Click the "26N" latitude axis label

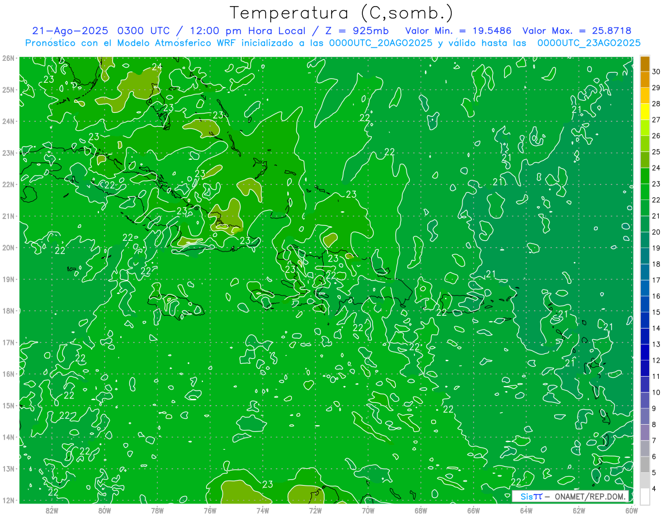point(8,58)
